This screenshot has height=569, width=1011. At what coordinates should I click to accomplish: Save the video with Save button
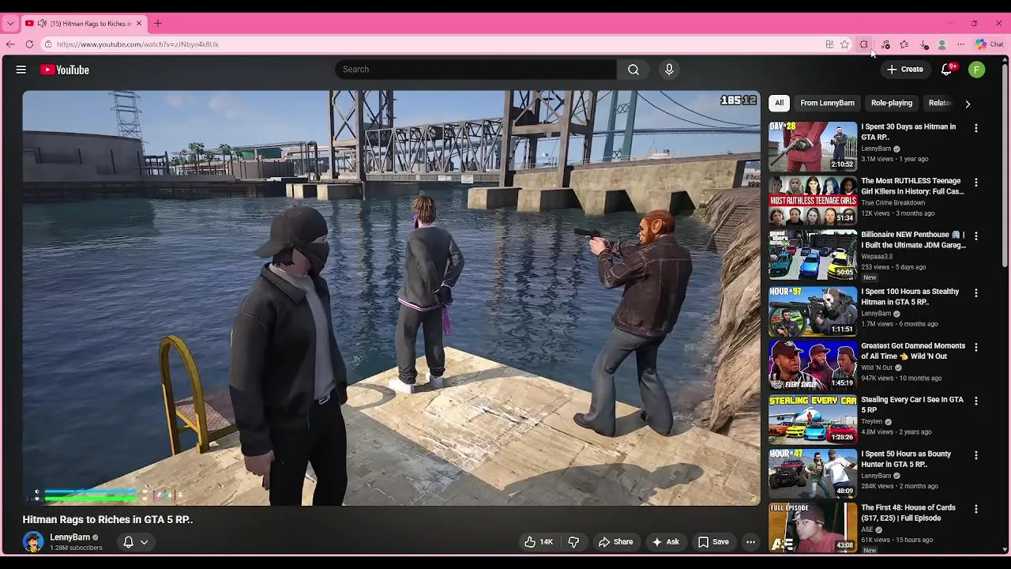click(x=713, y=542)
